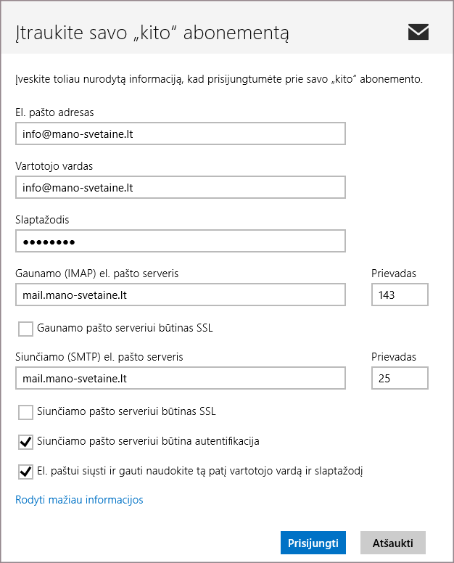Screen dimensions: 454x563
Task: Focus the IMAP Prievadas field showing 143
Action: tap(399, 295)
